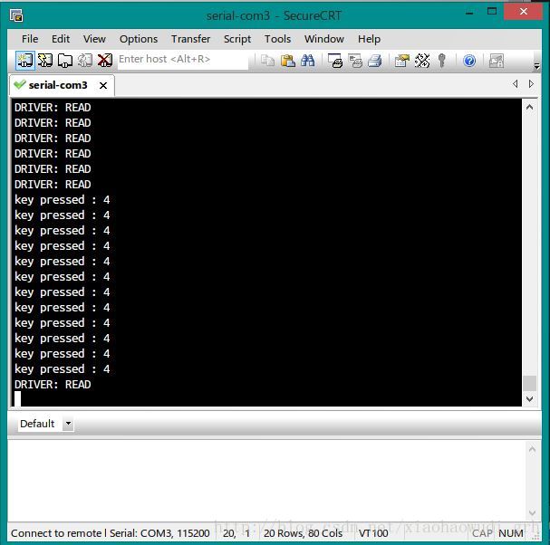Click tab scroll left arrow
Screen dimensions: 550x545
pos(515,84)
